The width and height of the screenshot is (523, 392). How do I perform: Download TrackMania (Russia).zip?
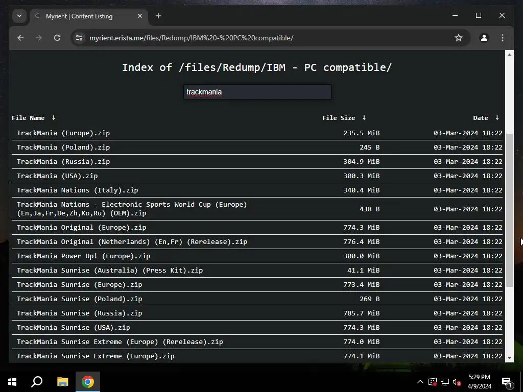(63, 162)
